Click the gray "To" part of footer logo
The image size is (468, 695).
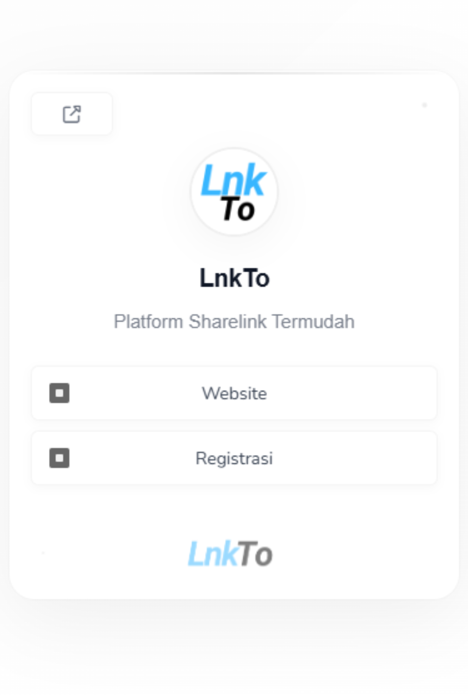(255, 554)
